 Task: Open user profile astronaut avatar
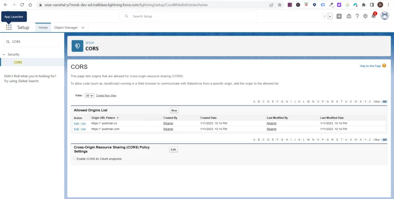[385, 16]
